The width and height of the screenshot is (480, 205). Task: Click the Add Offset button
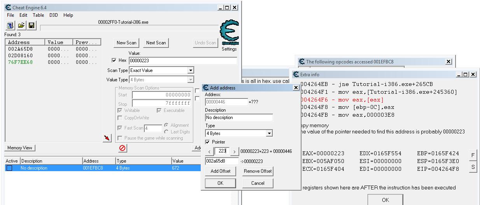tap(220, 171)
